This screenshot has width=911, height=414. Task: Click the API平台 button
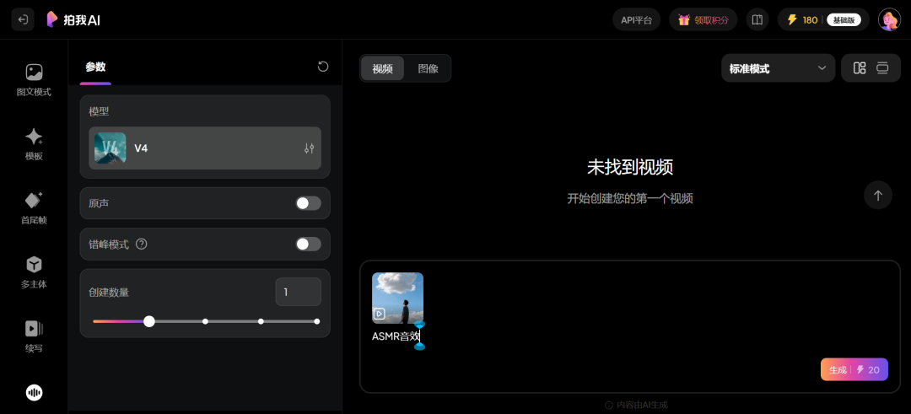pyautogui.click(x=636, y=19)
